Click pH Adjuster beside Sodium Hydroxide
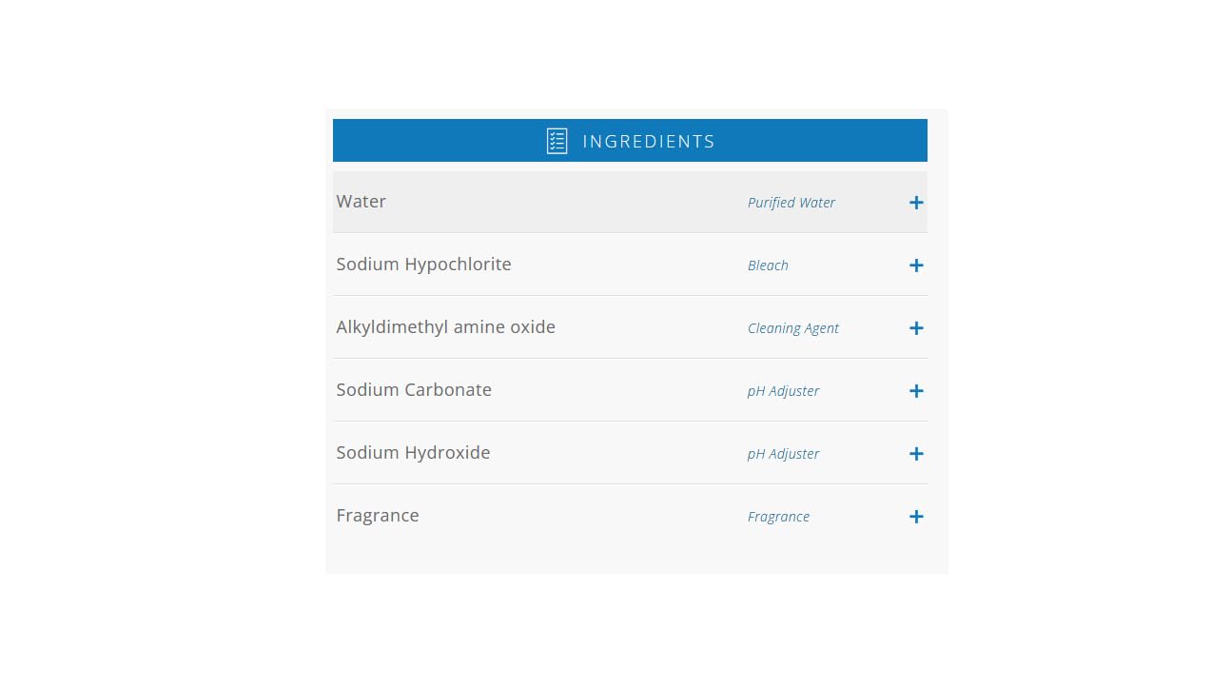The image size is (1231, 688). (x=783, y=454)
